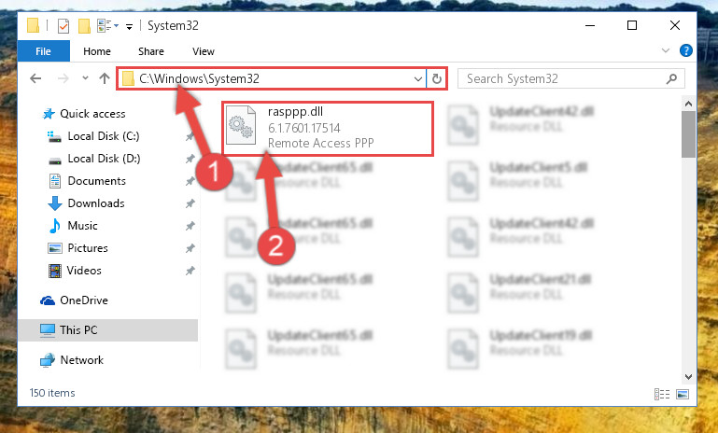This screenshot has height=433, width=718.
Task: Refresh the System32 folder view
Action: pyautogui.click(x=437, y=78)
